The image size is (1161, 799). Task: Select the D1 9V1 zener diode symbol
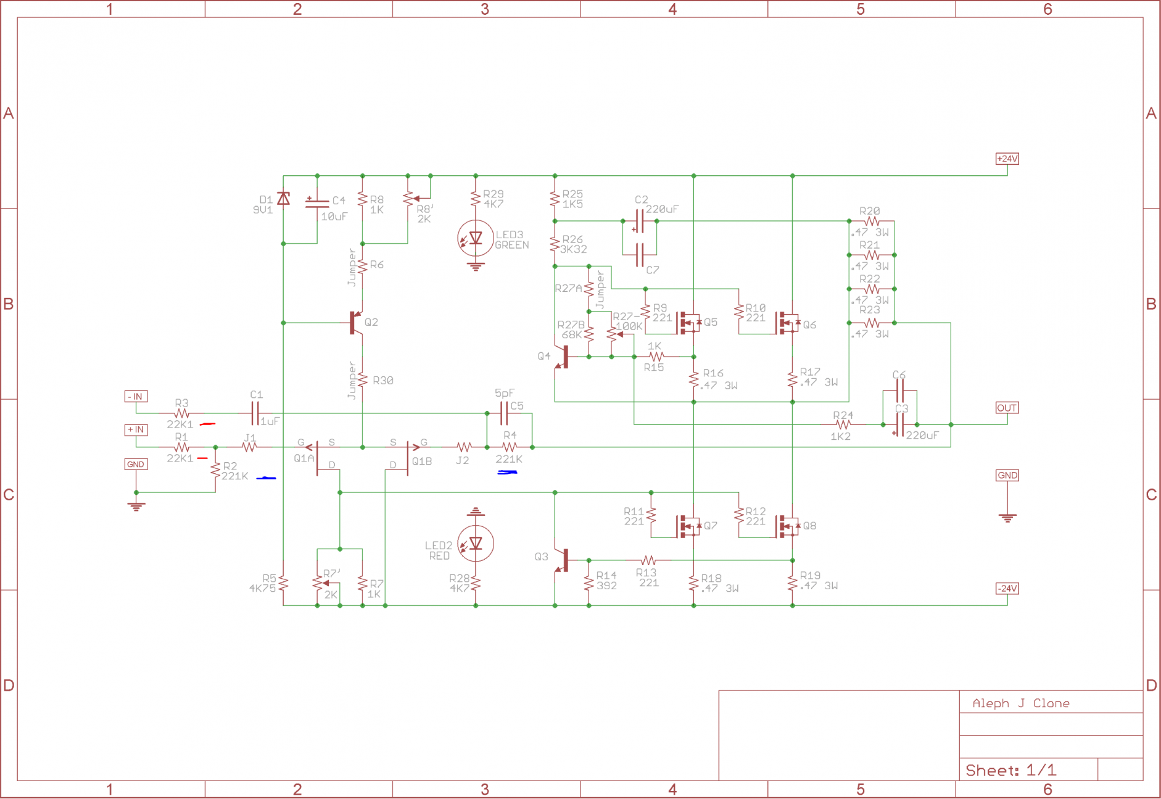point(283,199)
